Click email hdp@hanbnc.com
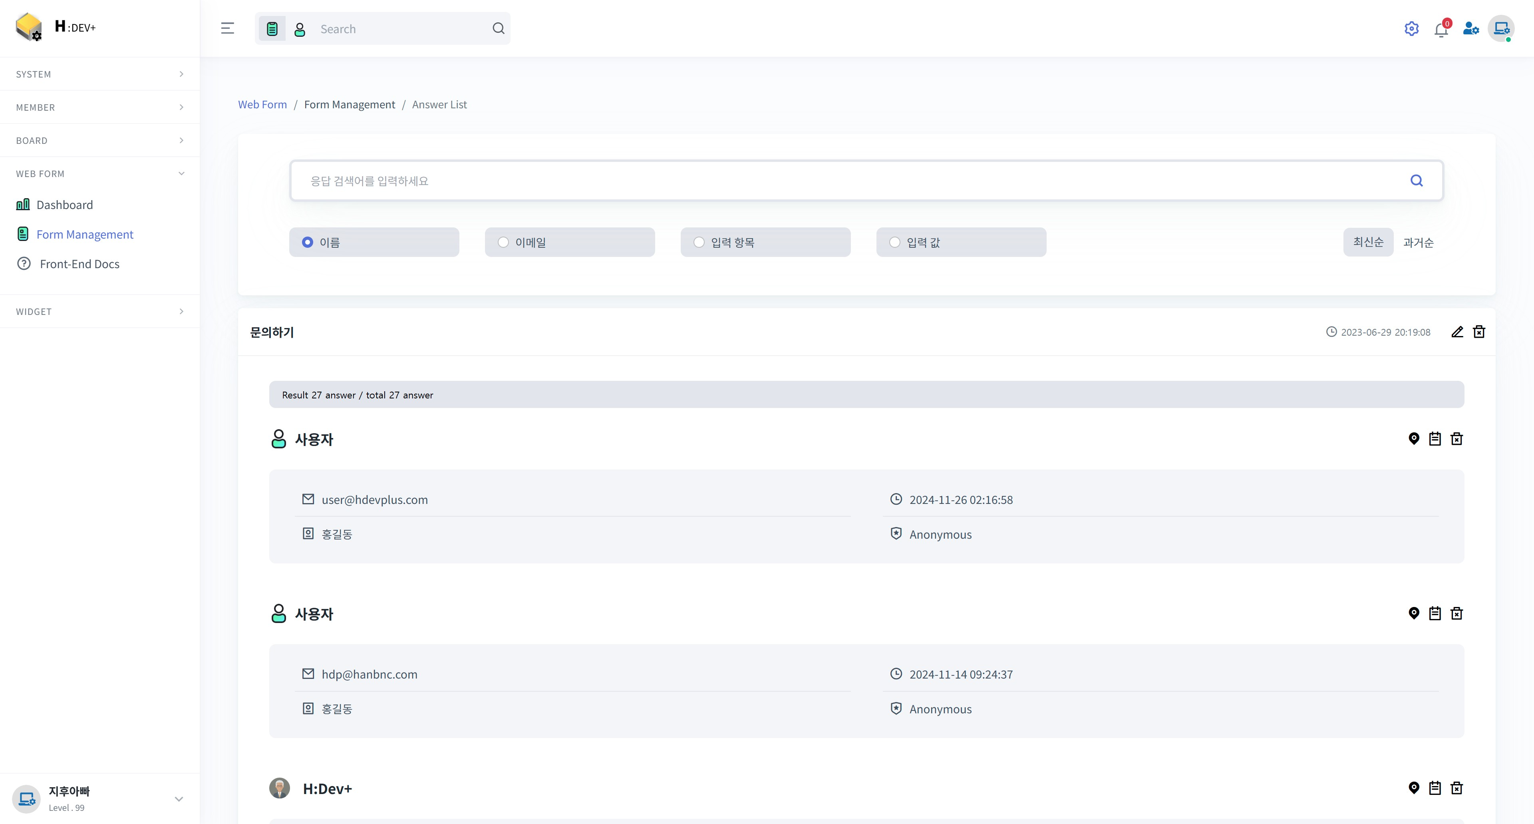This screenshot has height=824, width=1534. click(369, 674)
